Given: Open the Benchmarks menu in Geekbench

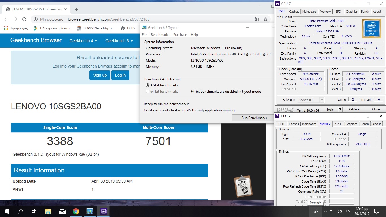Looking at the screenshot, I should pos(160,35).
